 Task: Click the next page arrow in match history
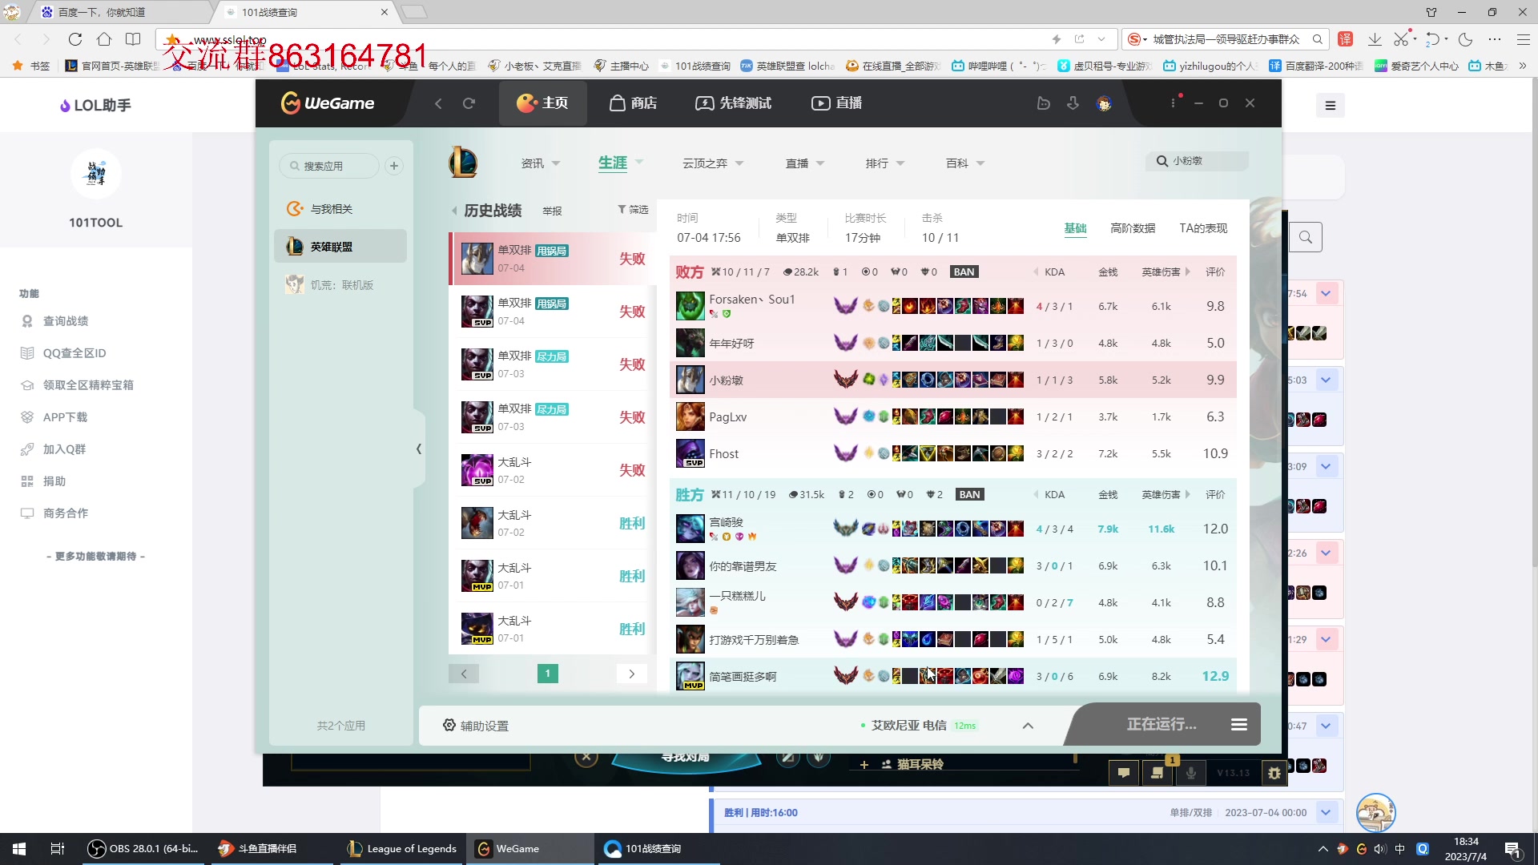(631, 674)
